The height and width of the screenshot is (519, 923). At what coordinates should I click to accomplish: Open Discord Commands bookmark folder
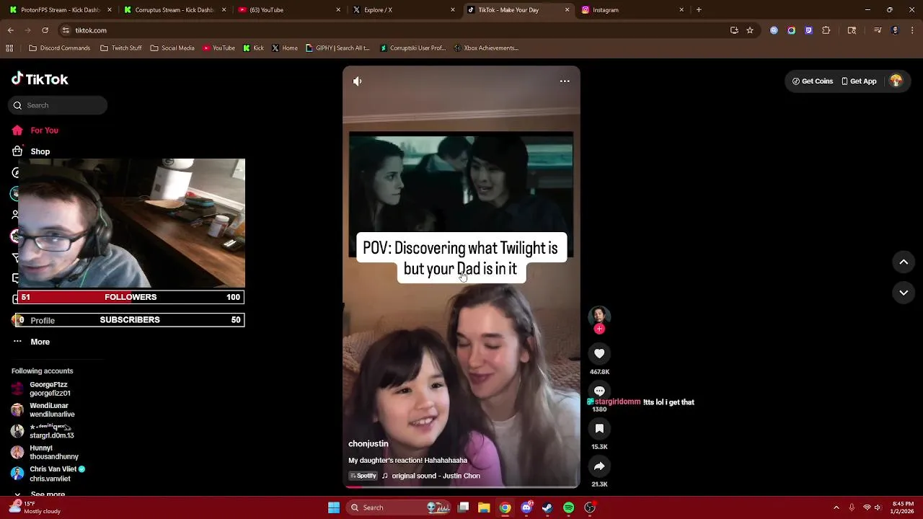pyautogui.click(x=59, y=48)
